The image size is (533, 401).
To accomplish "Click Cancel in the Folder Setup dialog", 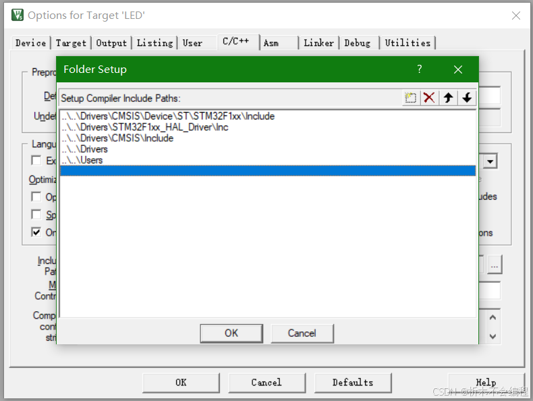I will pyautogui.click(x=302, y=333).
